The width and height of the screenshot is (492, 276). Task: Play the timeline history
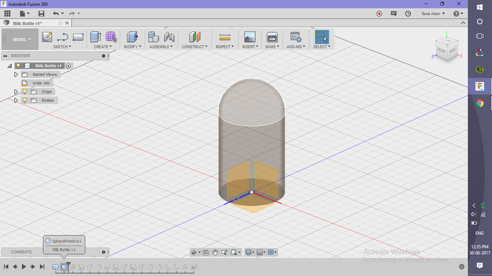24,267
